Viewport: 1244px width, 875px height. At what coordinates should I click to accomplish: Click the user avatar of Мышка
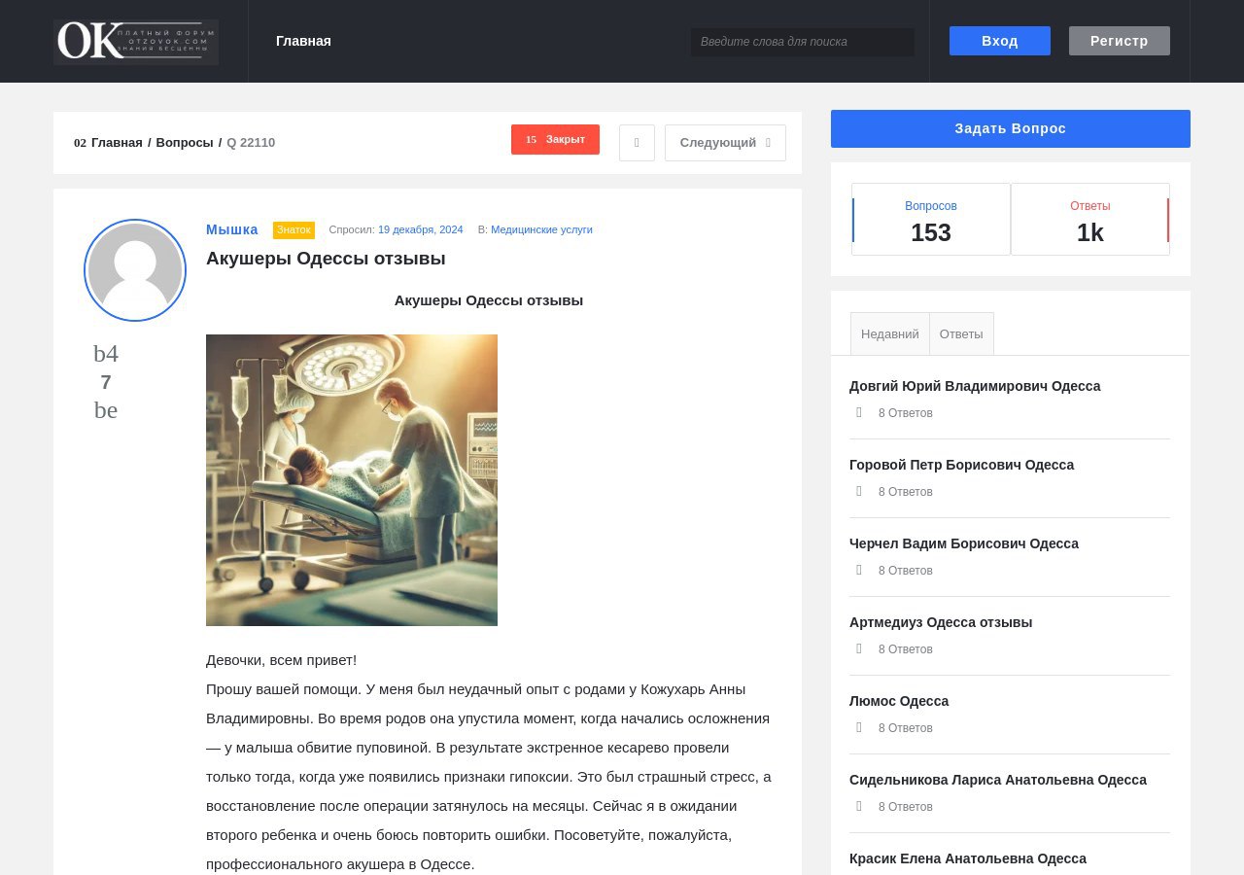(x=135, y=270)
